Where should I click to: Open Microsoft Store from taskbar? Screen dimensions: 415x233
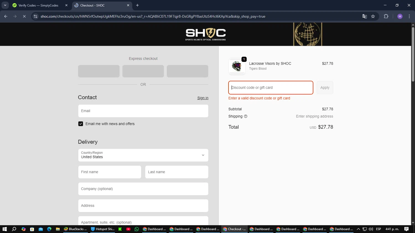click(x=32, y=229)
